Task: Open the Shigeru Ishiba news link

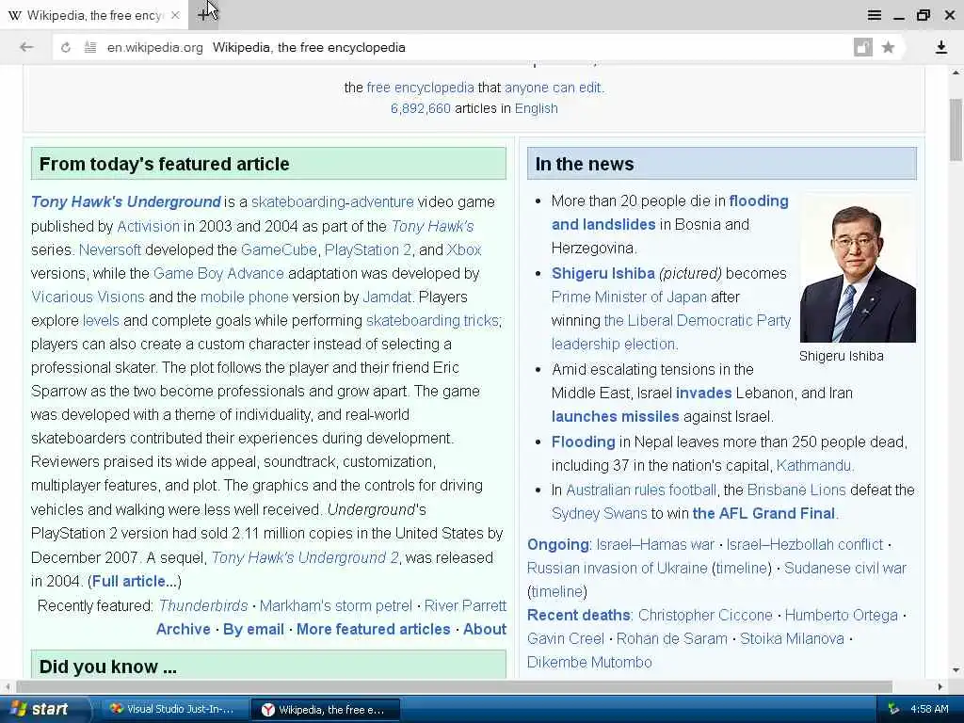Action: click(603, 273)
